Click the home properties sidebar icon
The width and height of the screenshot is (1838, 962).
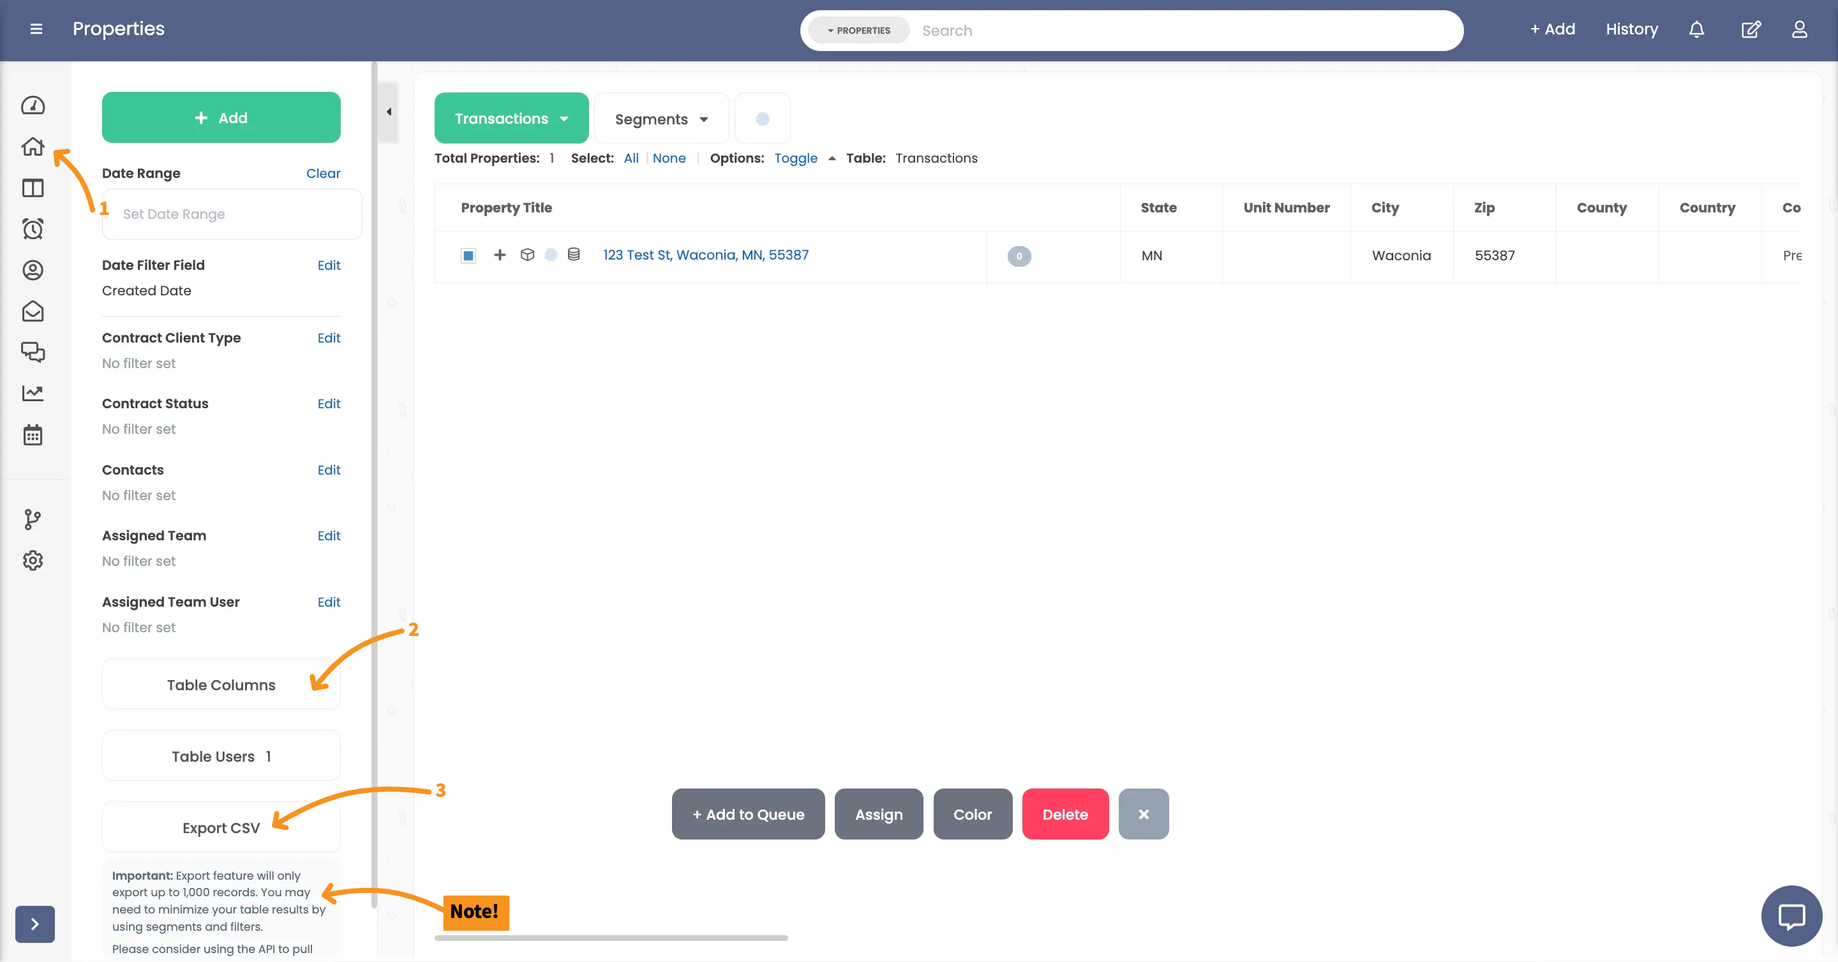click(x=33, y=147)
